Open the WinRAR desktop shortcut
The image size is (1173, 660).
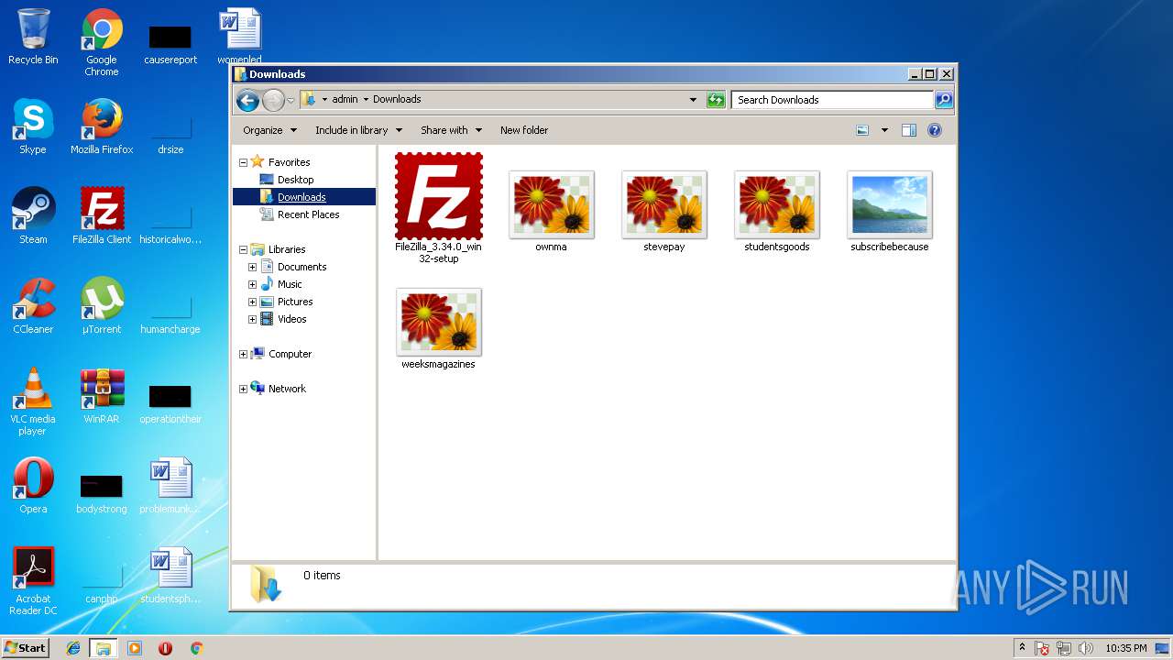(x=102, y=397)
